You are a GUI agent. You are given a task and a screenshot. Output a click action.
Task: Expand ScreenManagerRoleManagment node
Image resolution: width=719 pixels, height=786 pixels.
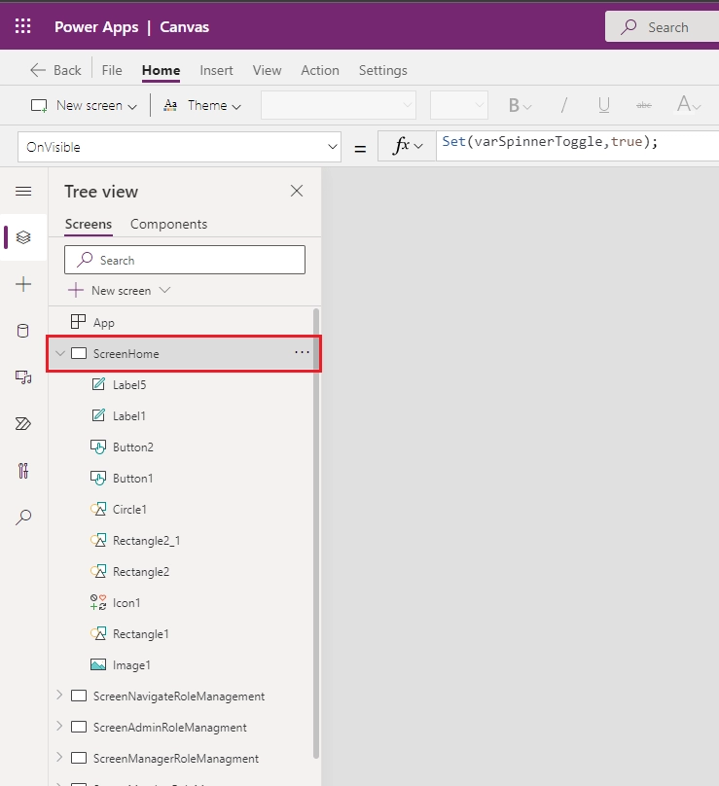[59, 758]
